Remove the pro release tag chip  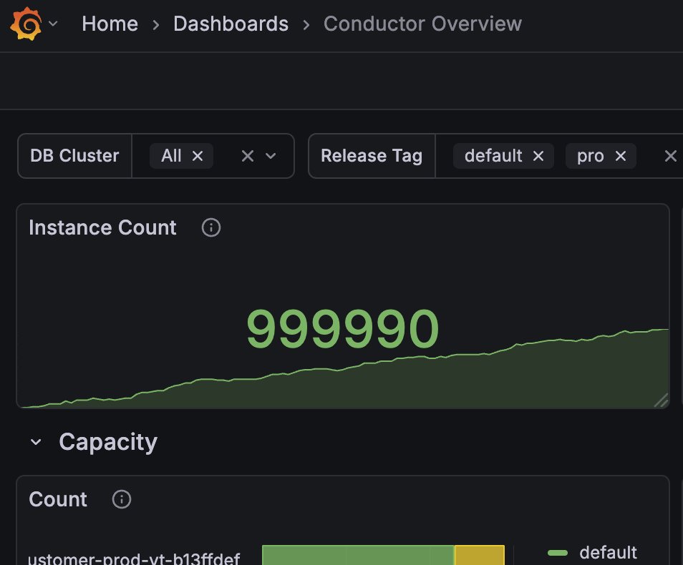click(621, 156)
